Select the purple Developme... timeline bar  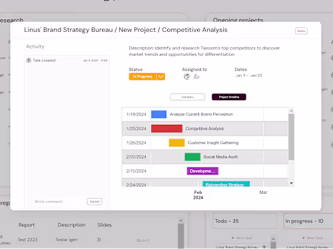point(202,171)
